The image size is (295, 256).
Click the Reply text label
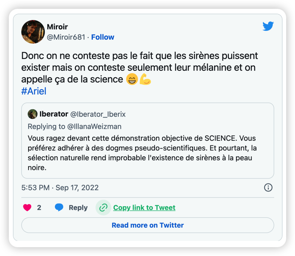click(78, 208)
